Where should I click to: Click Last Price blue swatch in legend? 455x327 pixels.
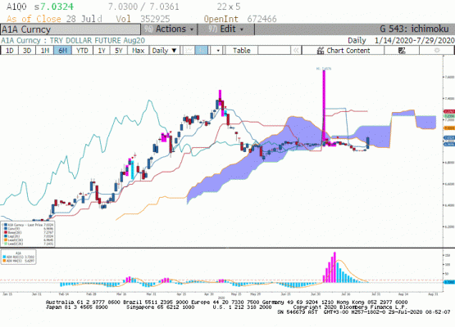click(6, 225)
